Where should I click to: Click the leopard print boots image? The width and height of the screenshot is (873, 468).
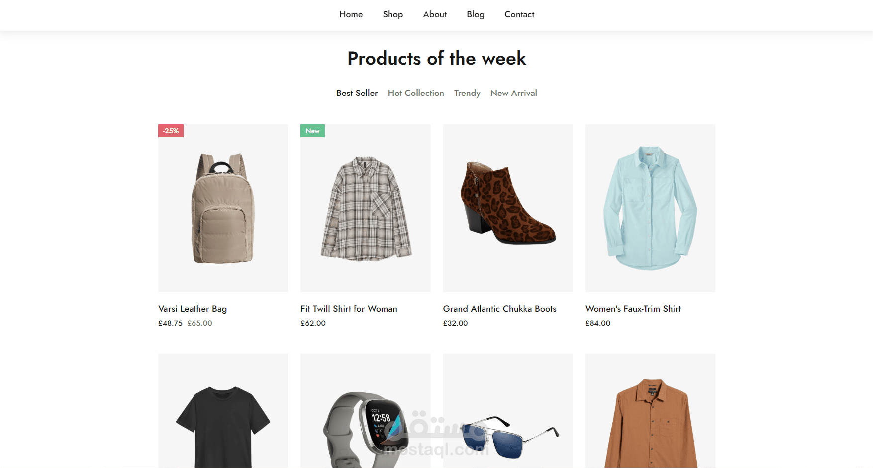pyautogui.click(x=508, y=208)
